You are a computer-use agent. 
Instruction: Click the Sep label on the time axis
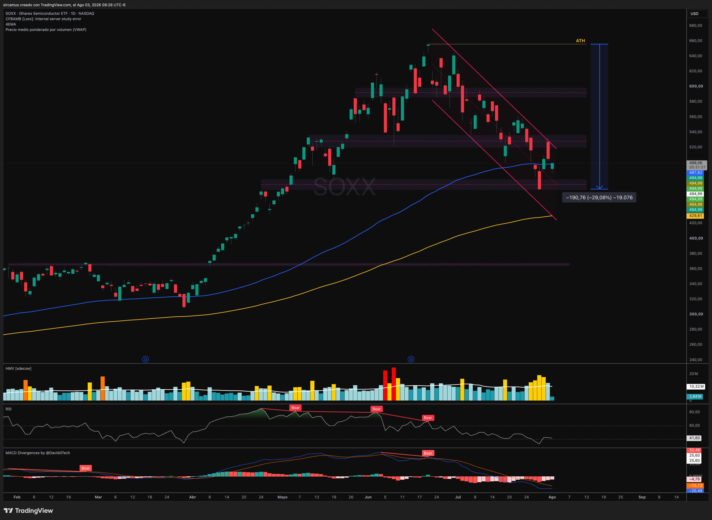tap(642, 497)
